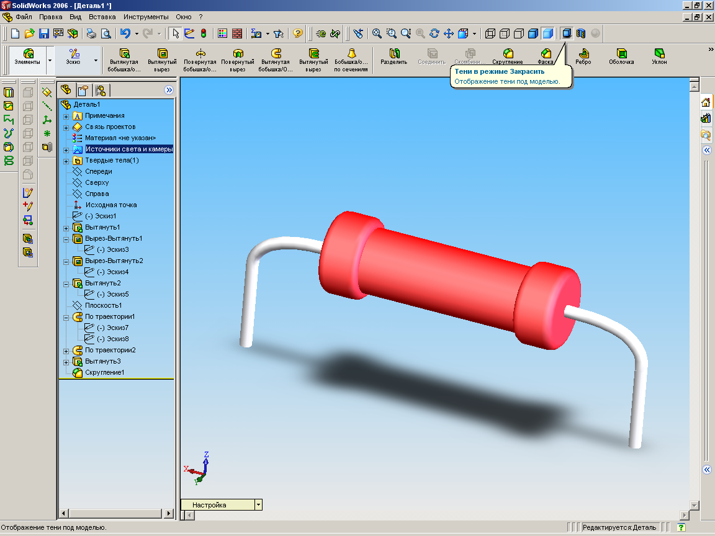715x536 pixels.
Task: Click the Undo arrow icon
Action: [x=125, y=33]
